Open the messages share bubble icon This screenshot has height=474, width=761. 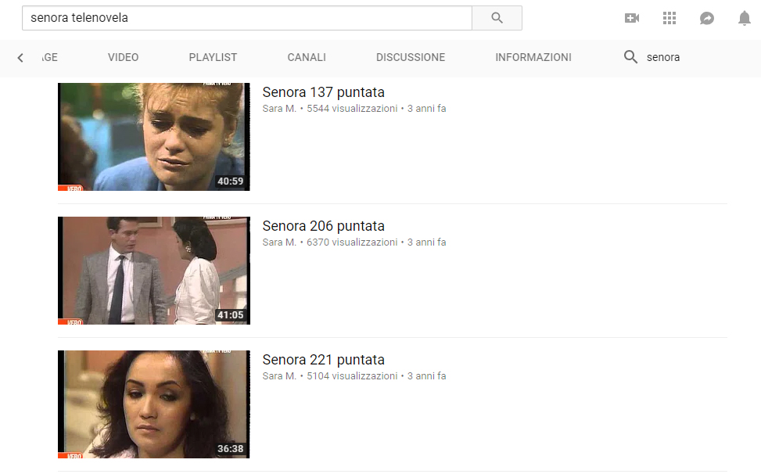(x=707, y=19)
